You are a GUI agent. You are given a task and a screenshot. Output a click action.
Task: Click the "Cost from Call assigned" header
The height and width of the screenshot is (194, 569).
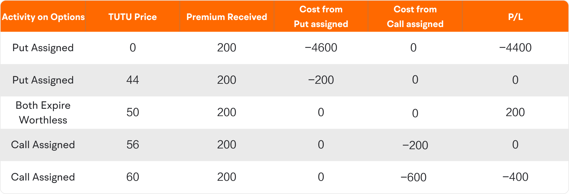coord(415,17)
